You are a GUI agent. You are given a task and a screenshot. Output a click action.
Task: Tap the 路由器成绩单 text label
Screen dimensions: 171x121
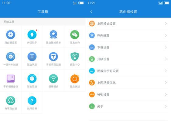(53, 43)
